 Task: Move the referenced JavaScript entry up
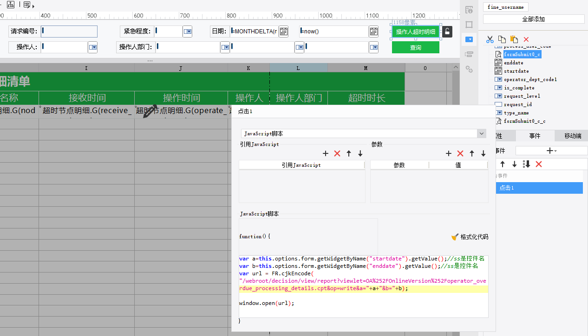coord(349,153)
